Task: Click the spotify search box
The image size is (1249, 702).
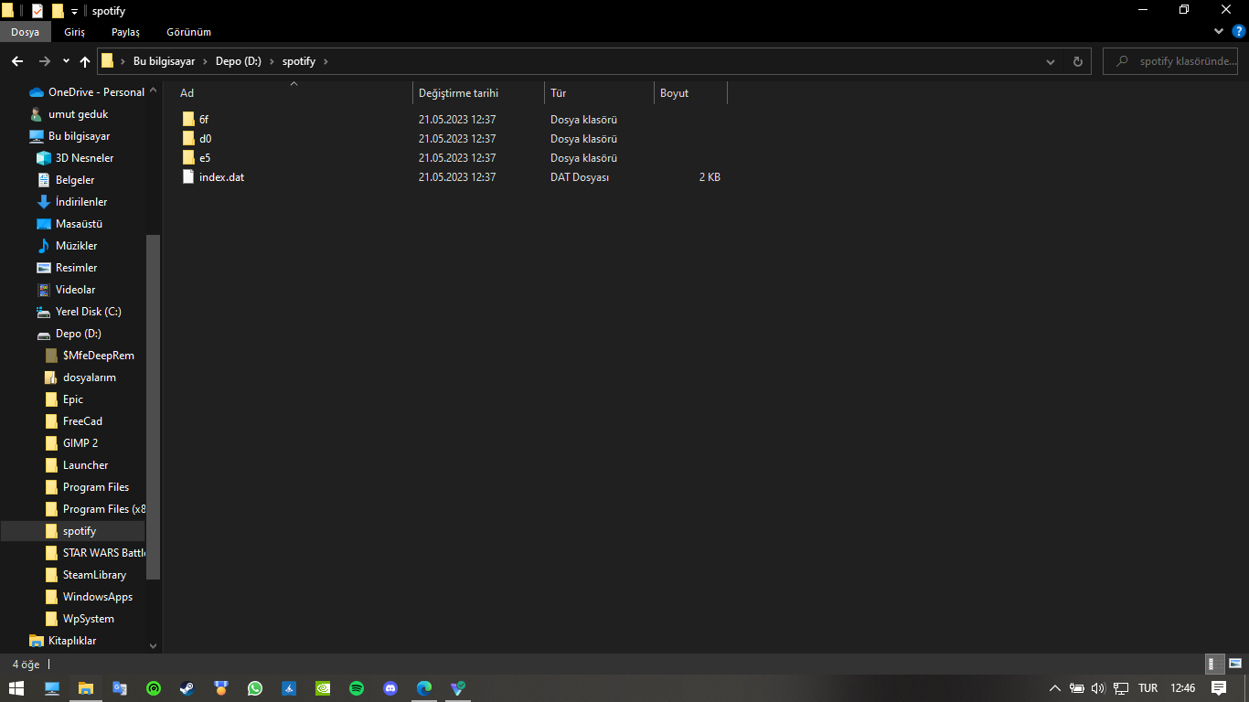Action: tap(1170, 61)
